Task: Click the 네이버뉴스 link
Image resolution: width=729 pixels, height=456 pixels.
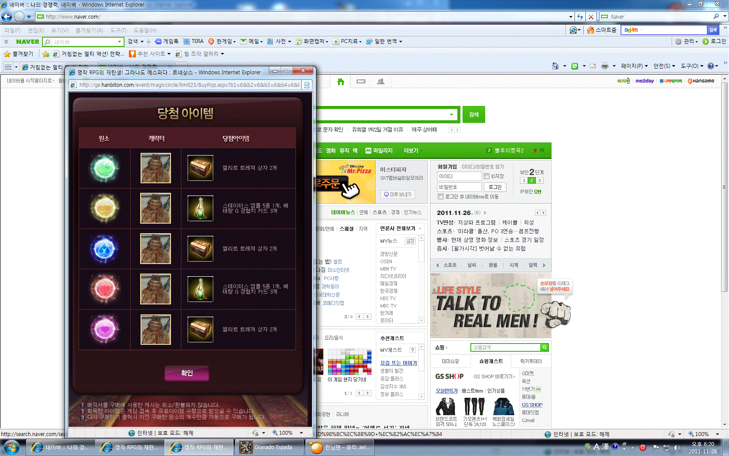Action: pyautogui.click(x=343, y=212)
